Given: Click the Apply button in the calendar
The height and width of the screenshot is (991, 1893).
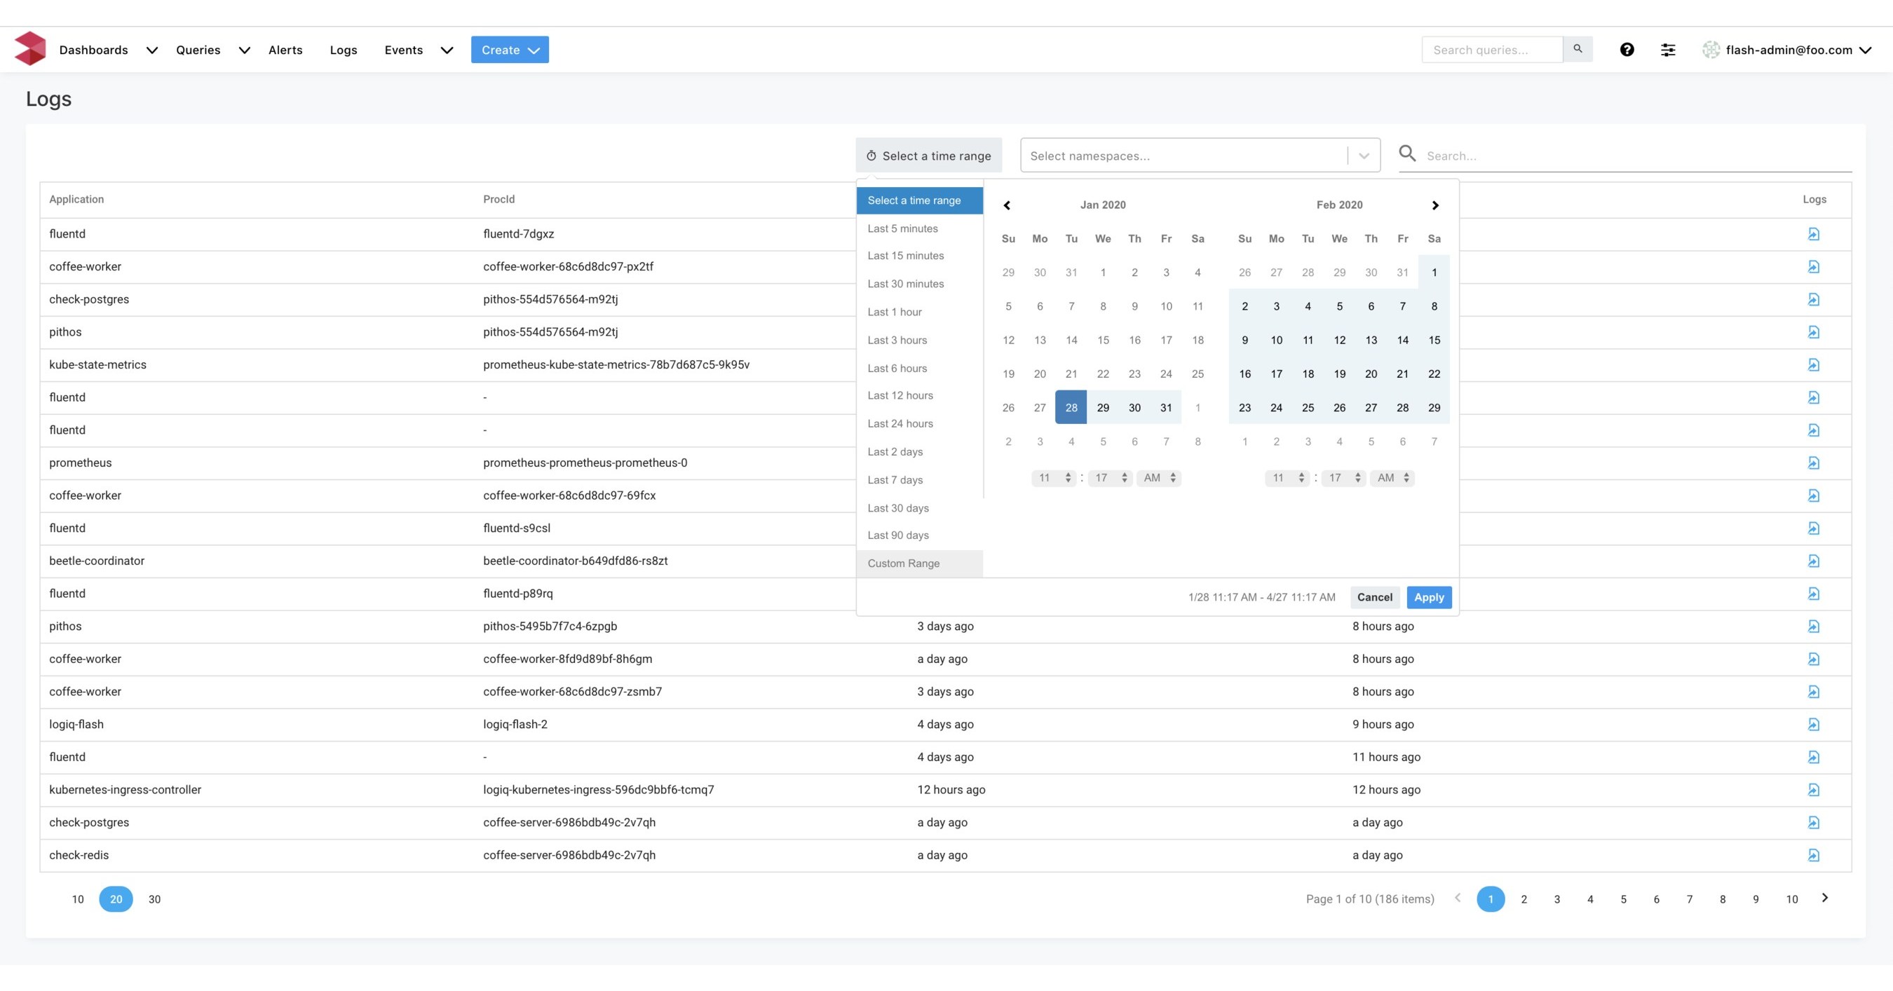Looking at the screenshot, I should click(1428, 597).
